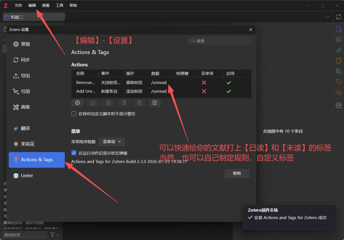Select the 导出 settings pane
This screenshot has height=240, width=344.
pyautogui.click(x=37, y=76)
